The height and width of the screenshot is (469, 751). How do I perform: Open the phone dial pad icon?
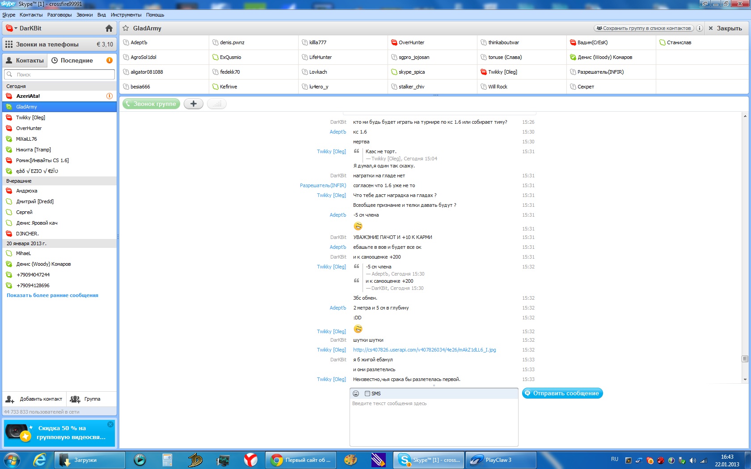[x=9, y=44]
